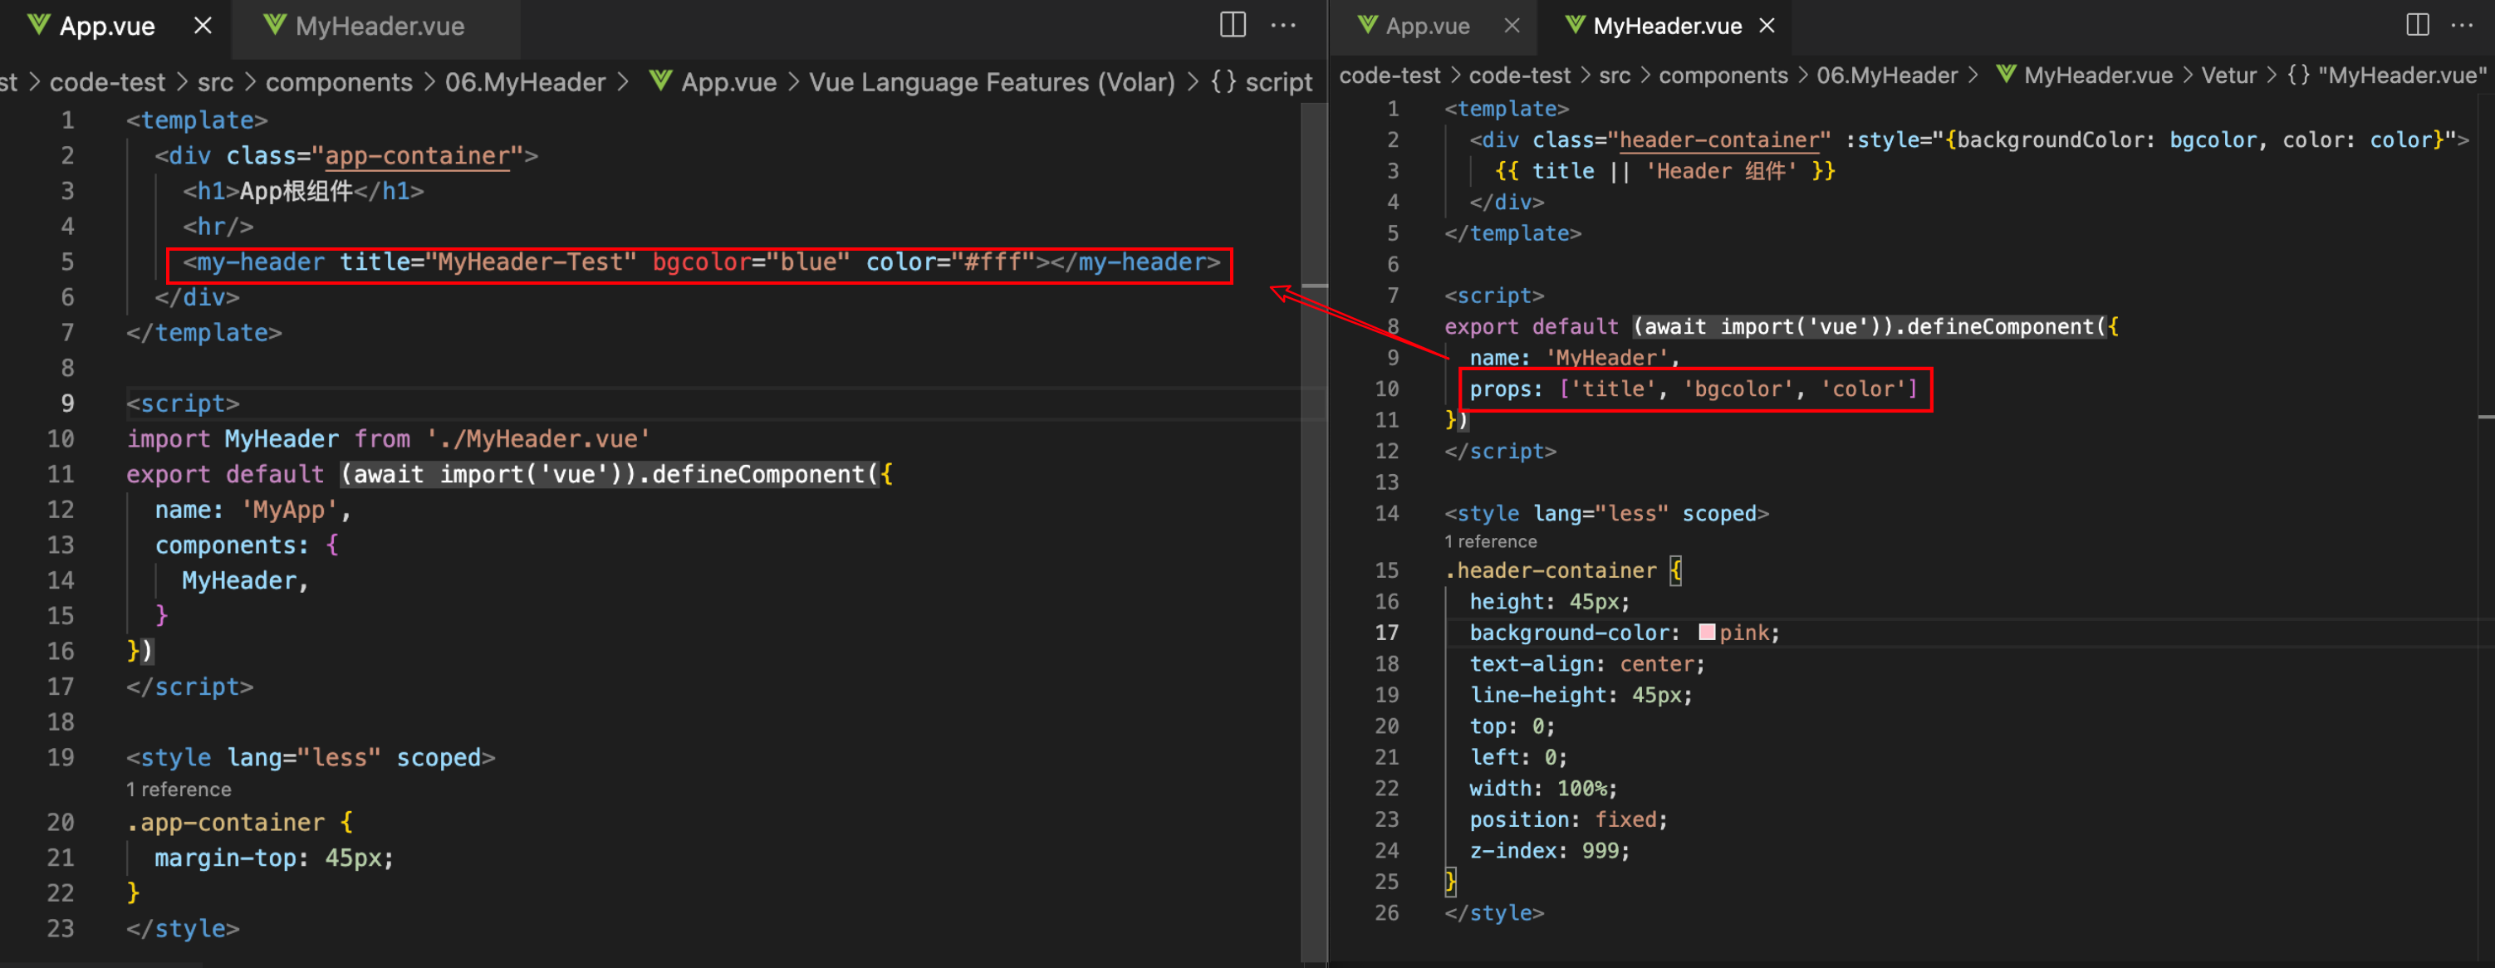
Task: Open '06.MyHeader' breadcrumb in right editor
Action: (x=1887, y=76)
